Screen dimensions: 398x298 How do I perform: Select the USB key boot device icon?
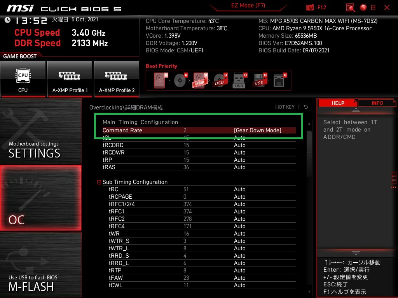239,81
